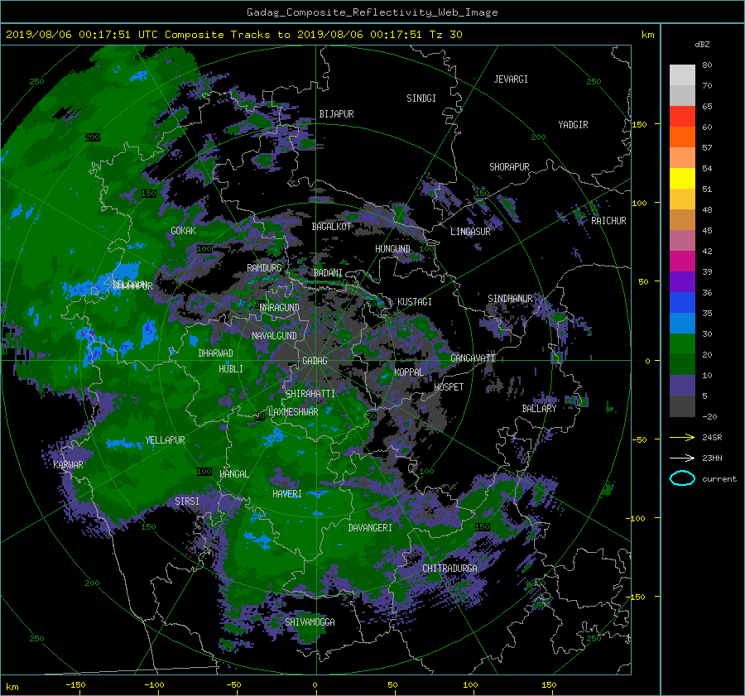Viewport: 745px width, 696px height.
Task: Pick the purple 10 dBZ color swatch
Action: point(682,385)
